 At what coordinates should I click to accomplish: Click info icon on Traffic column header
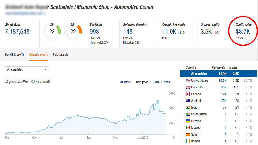pyautogui.click(x=238, y=66)
